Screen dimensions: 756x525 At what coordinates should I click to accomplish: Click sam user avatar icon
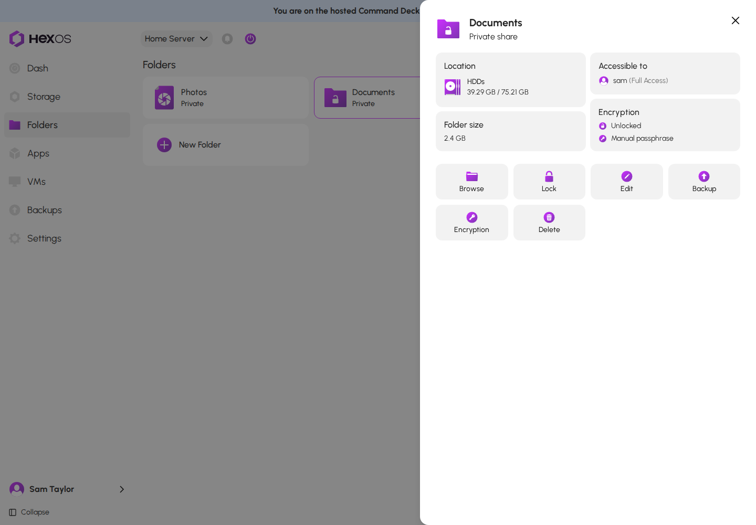click(604, 81)
